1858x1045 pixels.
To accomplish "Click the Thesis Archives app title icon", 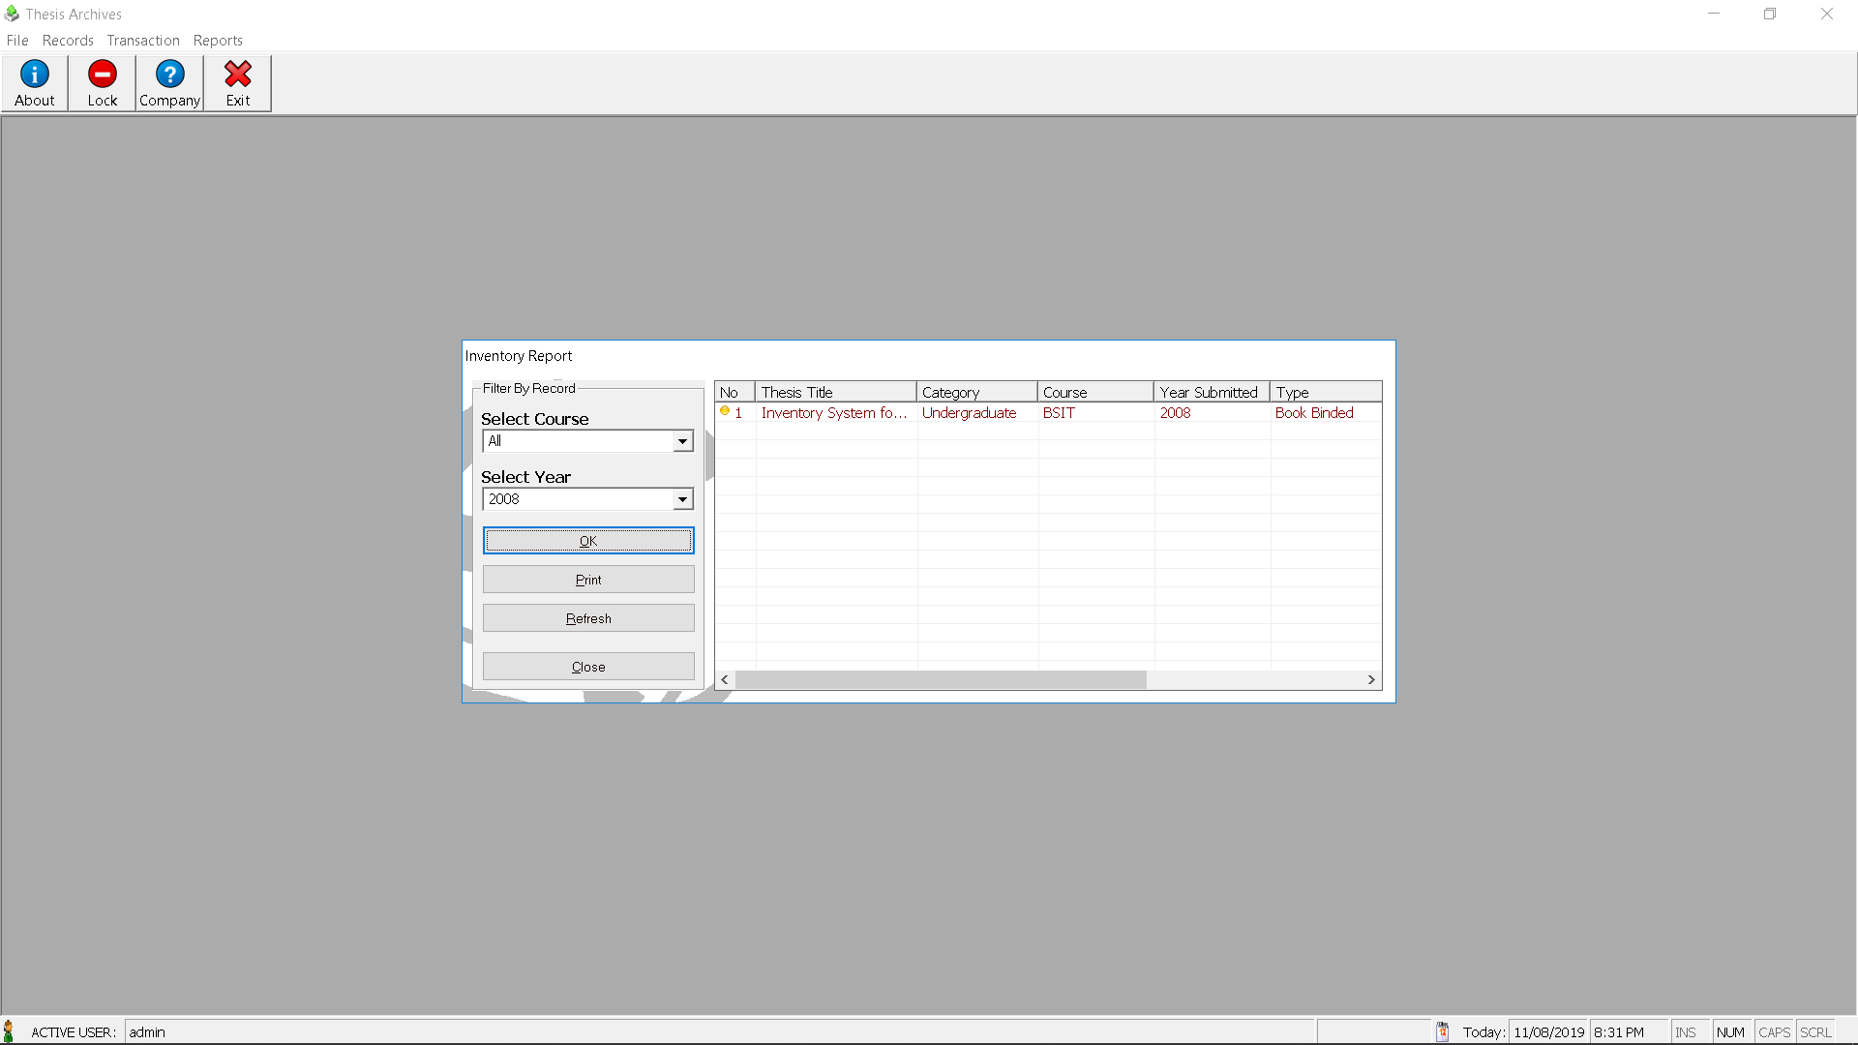I will [x=12, y=14].
